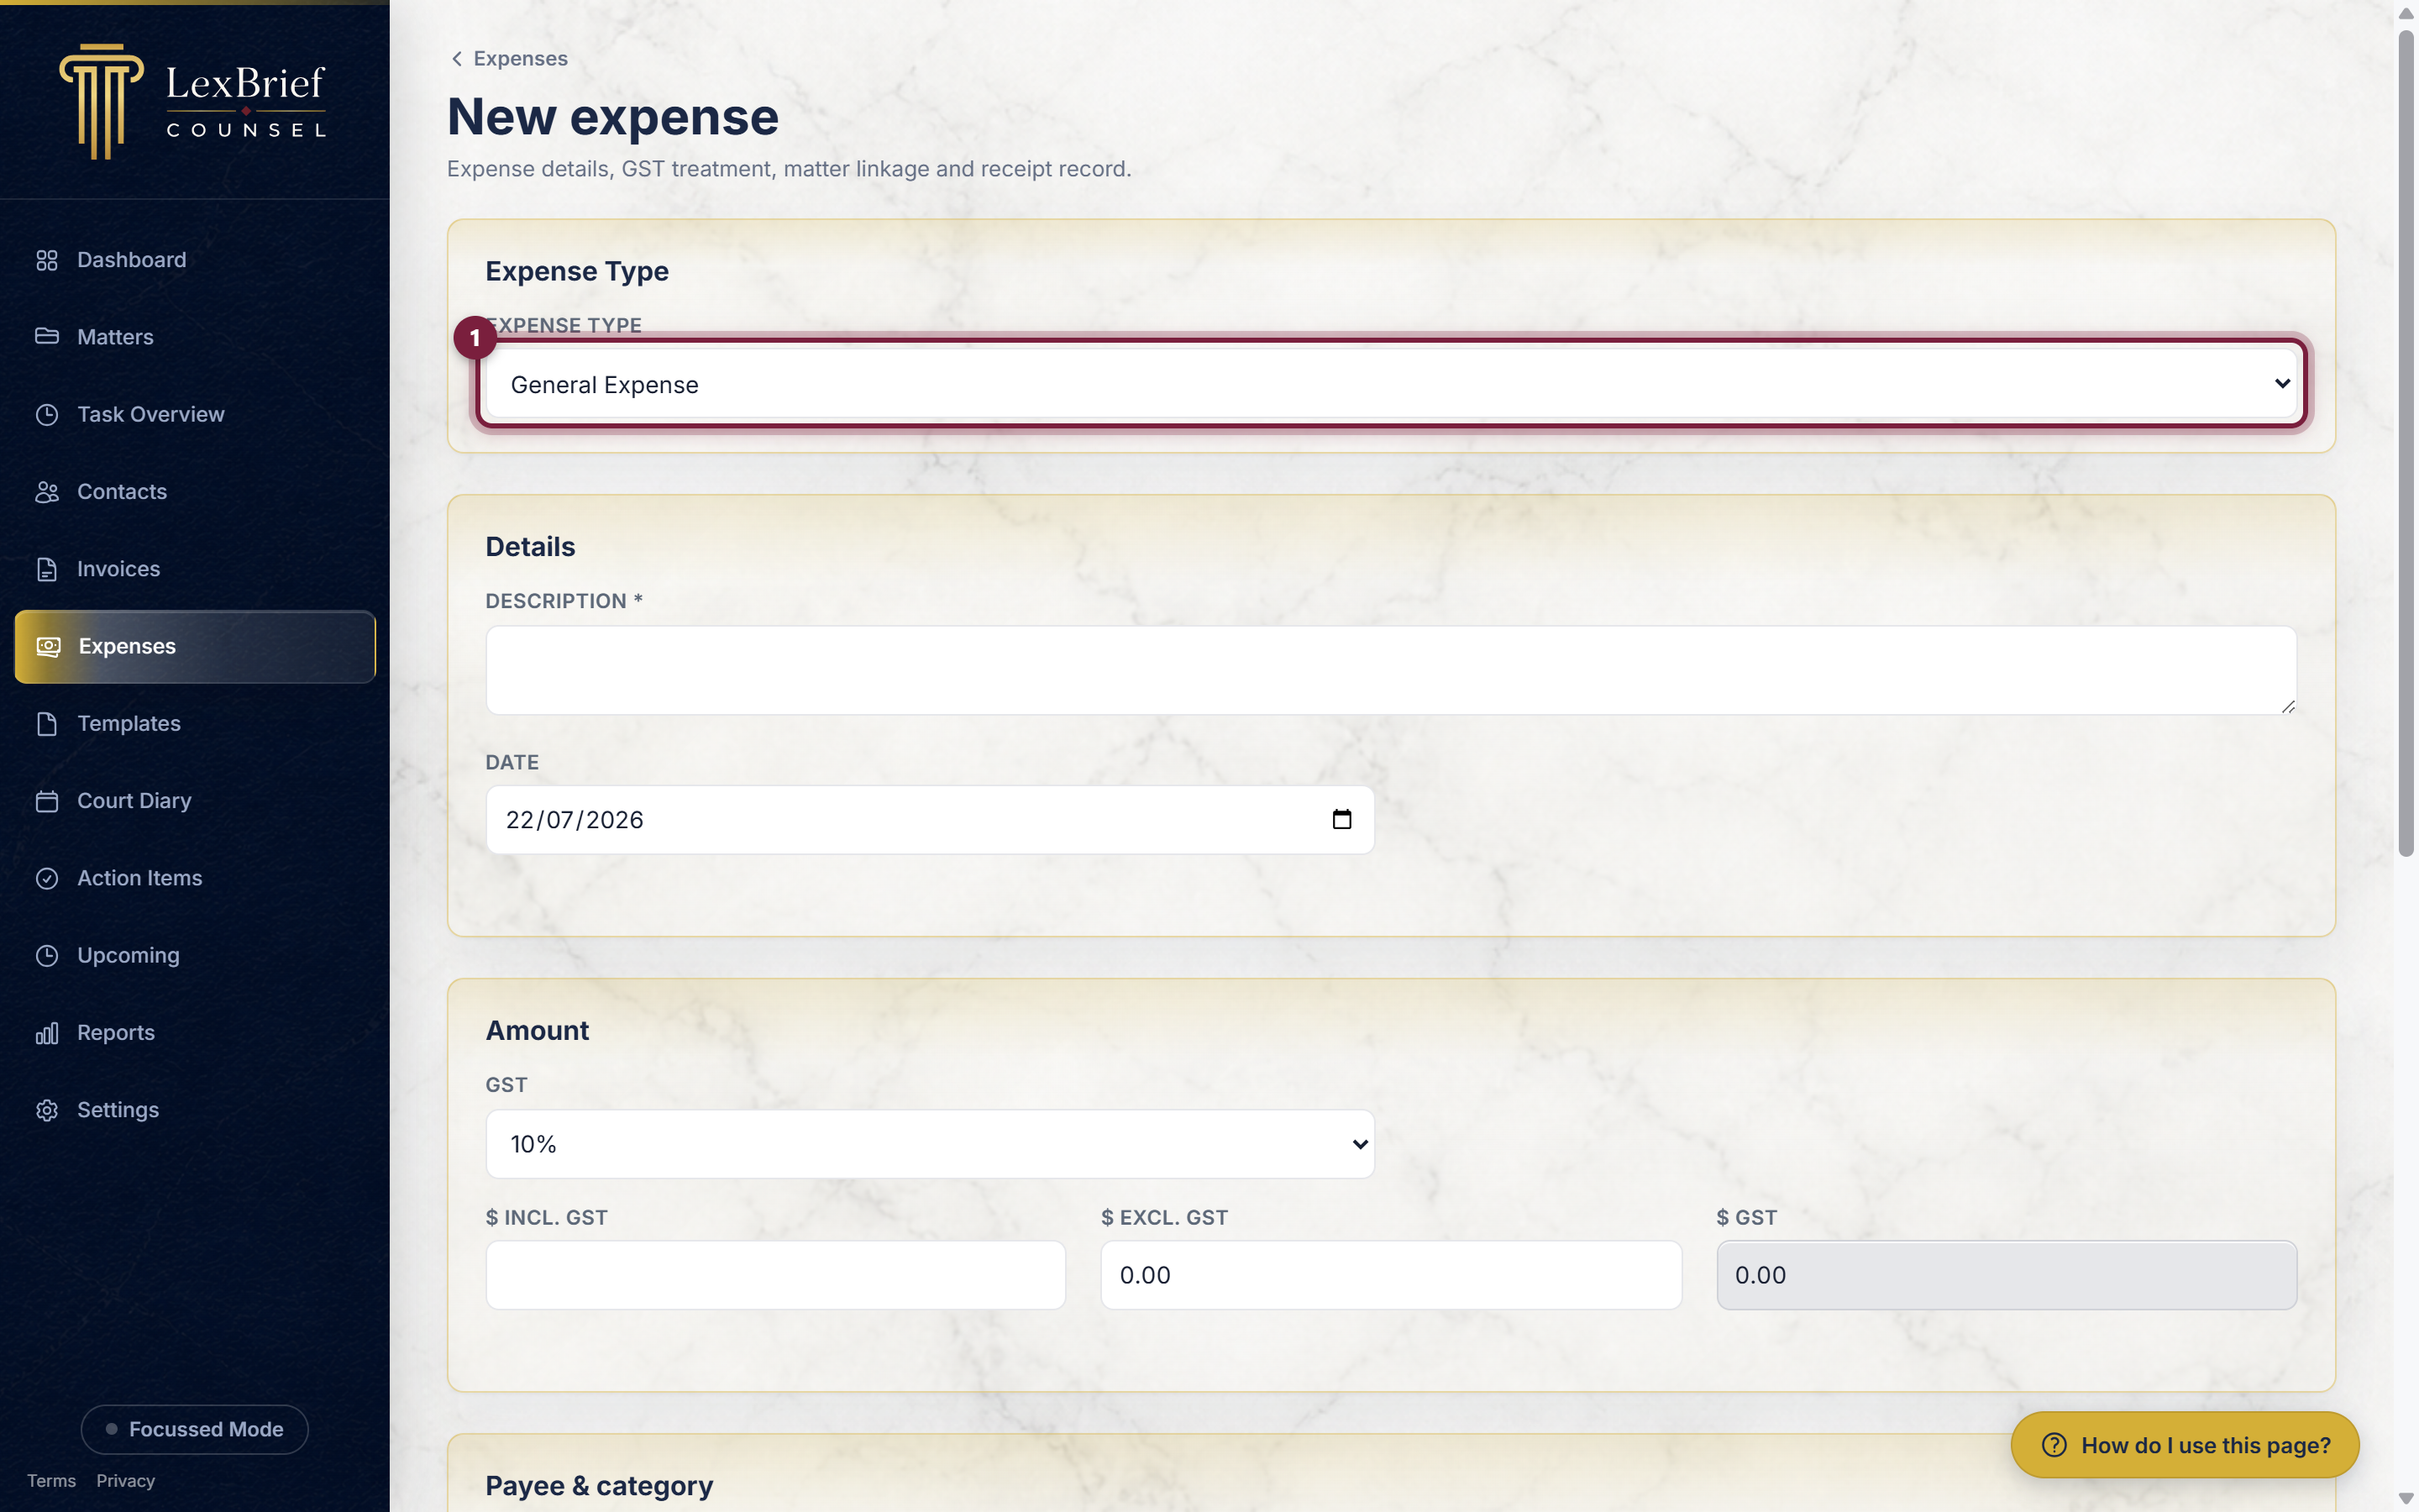
Task: Go to Dashboard
Action: tap(195, 260)
